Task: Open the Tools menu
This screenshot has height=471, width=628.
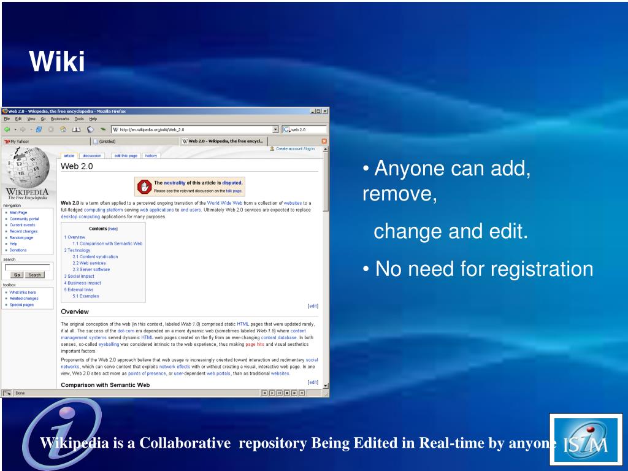Action: click(79, 119)
